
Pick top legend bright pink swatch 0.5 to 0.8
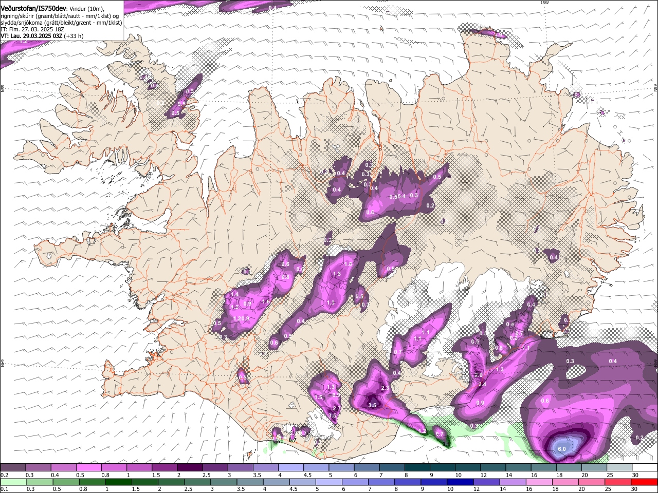coord(88,468)
